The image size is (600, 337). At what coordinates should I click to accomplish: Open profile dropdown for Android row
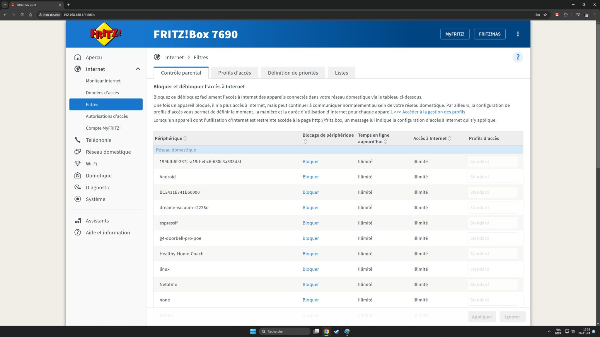(493, 177)
